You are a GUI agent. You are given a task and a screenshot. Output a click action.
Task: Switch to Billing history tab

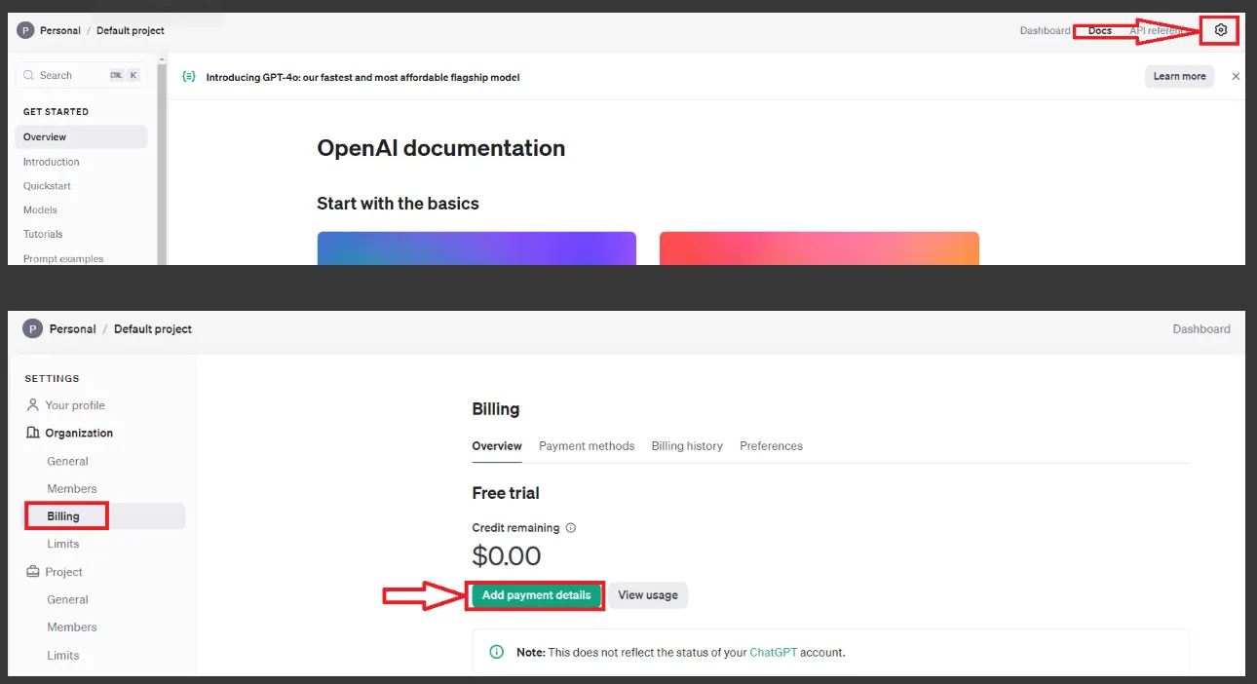[x=687, y=445]
